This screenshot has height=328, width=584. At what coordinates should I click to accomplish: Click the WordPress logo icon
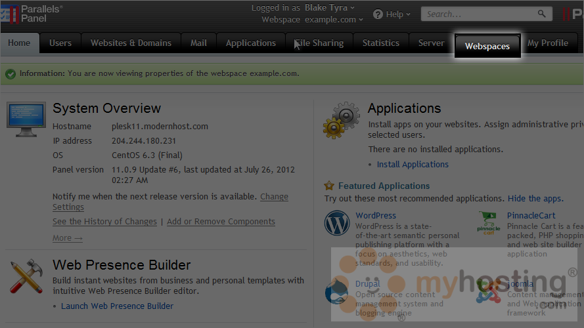point(337,223)
